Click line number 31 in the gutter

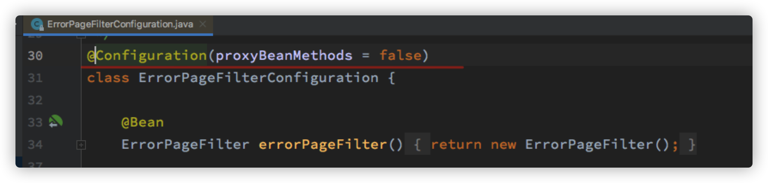(35, 78)
